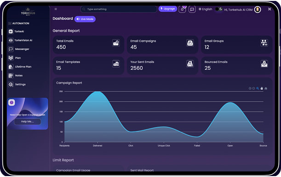The height and width of the screenshot is (177, 281).
Task: Click the Email Templates value 15
Action: (x=58, y=68)
